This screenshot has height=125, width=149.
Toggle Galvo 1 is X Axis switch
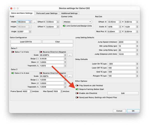[13, 52]
